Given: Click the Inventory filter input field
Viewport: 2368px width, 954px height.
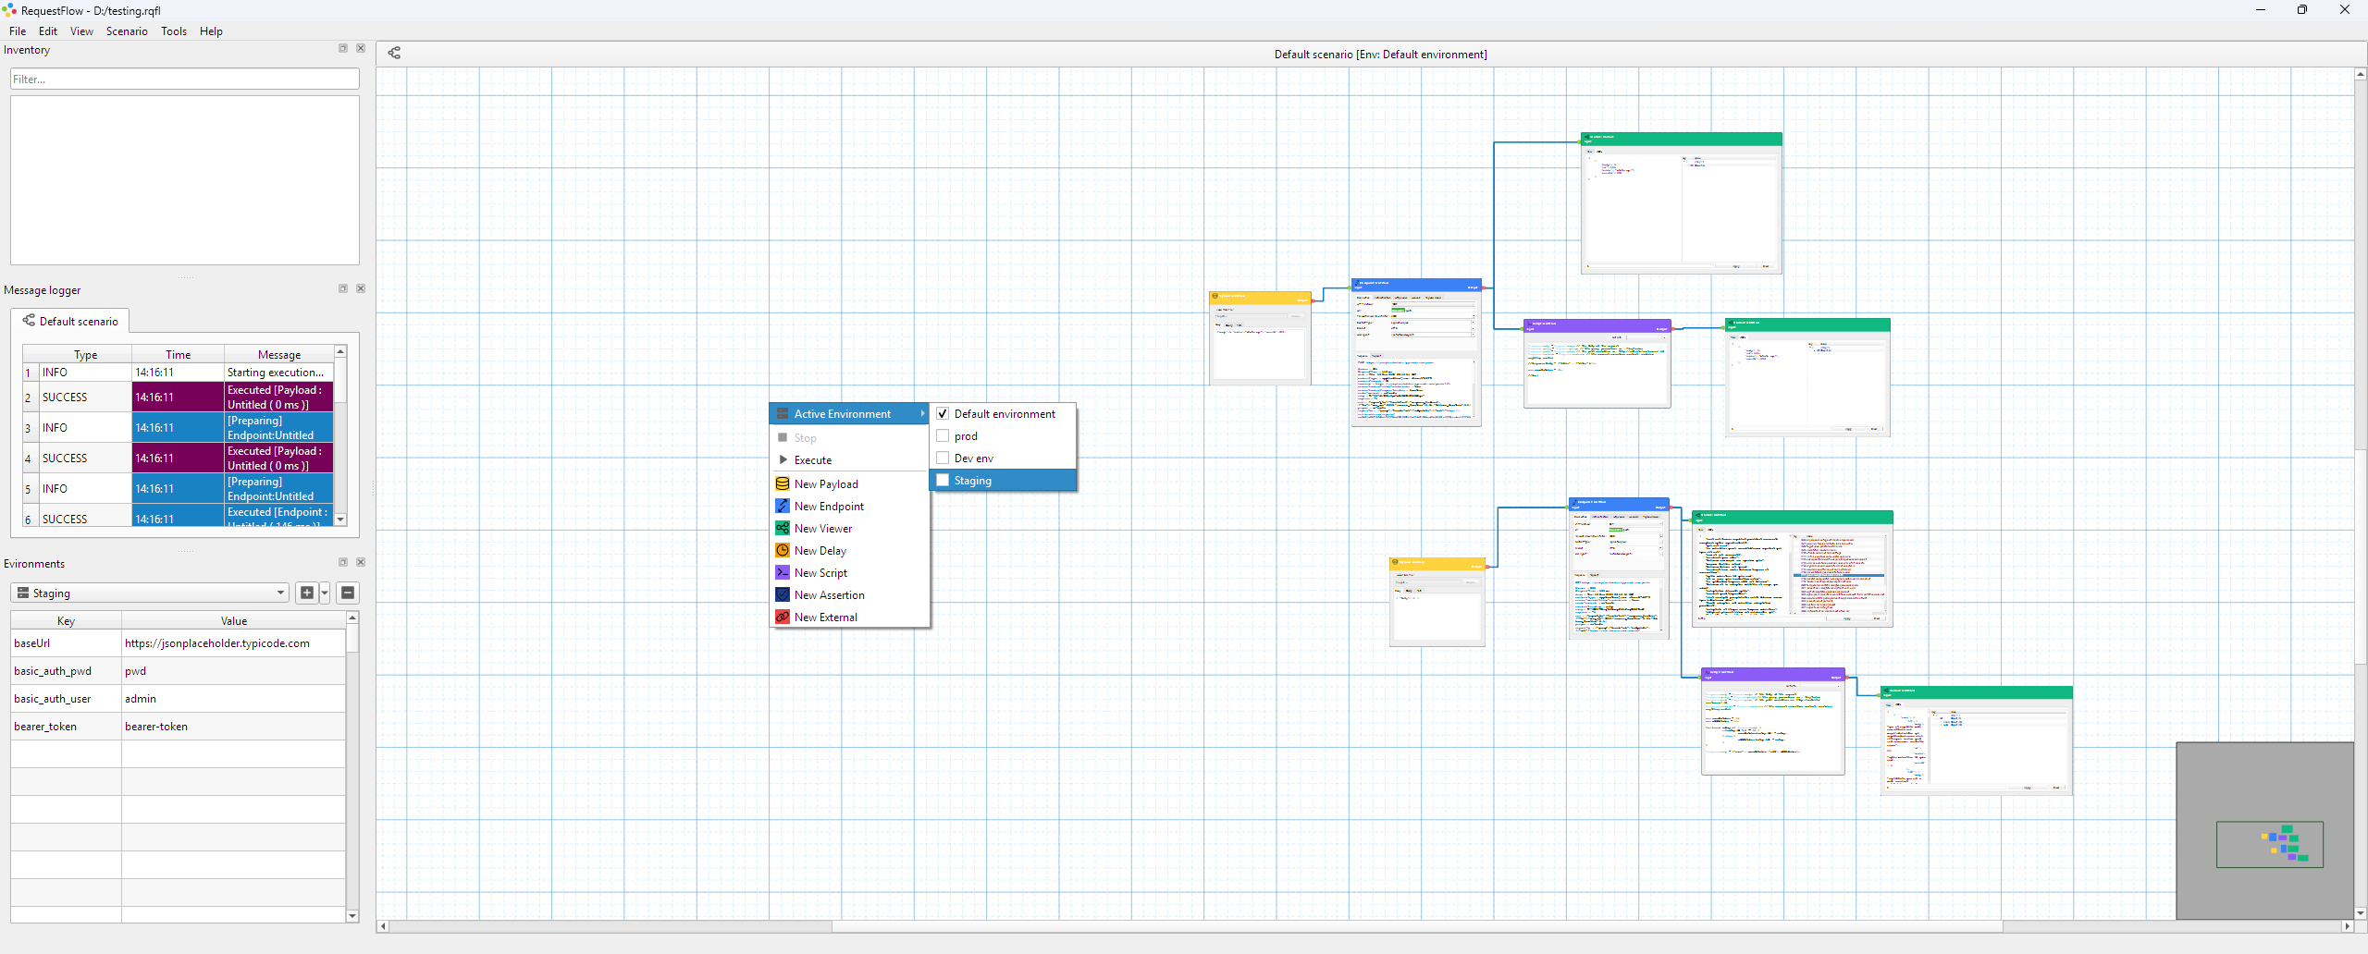Looking at the screenshot, I should pyautogui.click(x=185, y=79).
